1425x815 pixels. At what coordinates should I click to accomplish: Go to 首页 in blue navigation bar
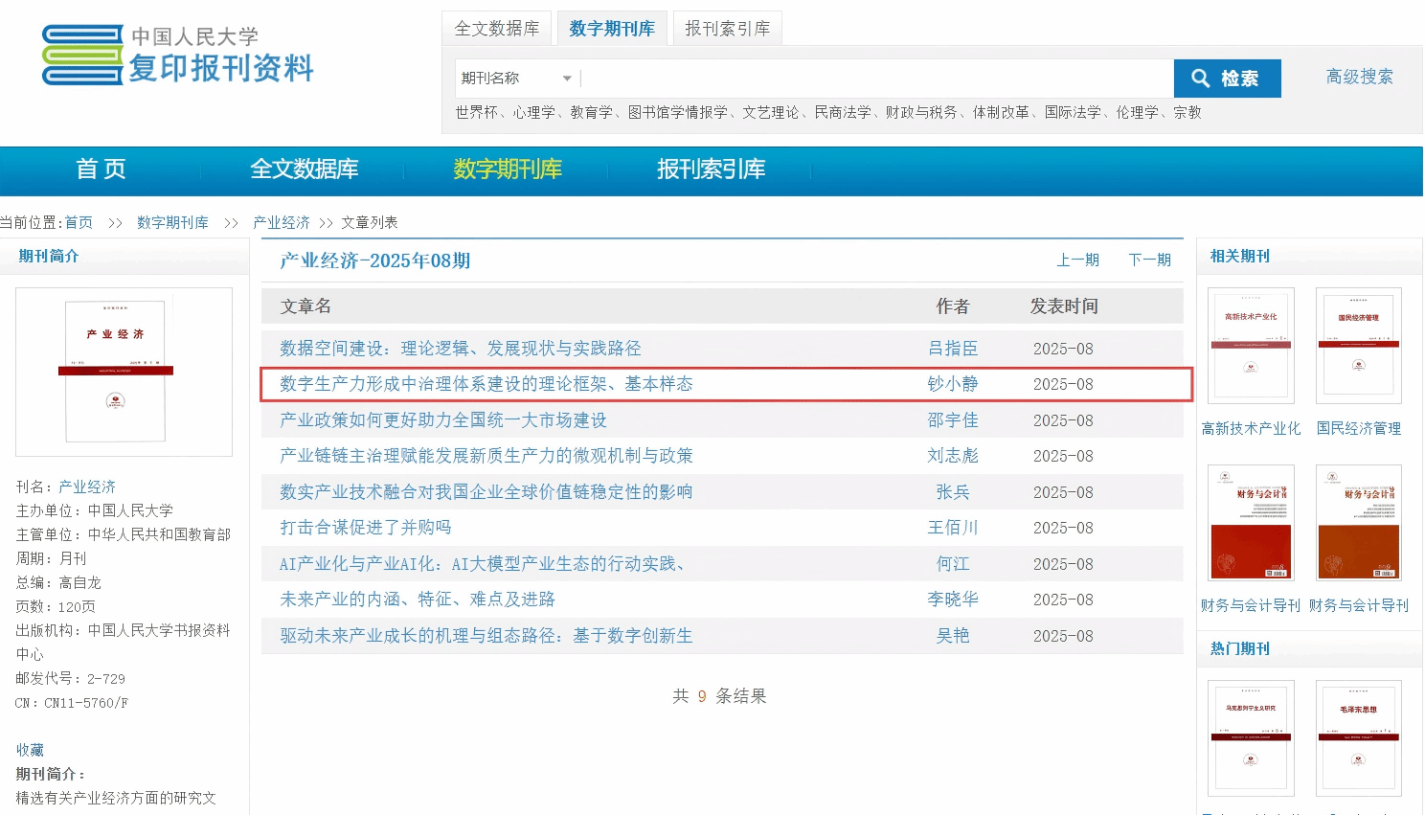[x=101, y=170]
